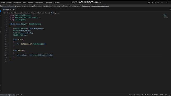Click Unity Hub in breadcrumb path
The height and width of the screenshot is (96, 171).
point(10,13)
